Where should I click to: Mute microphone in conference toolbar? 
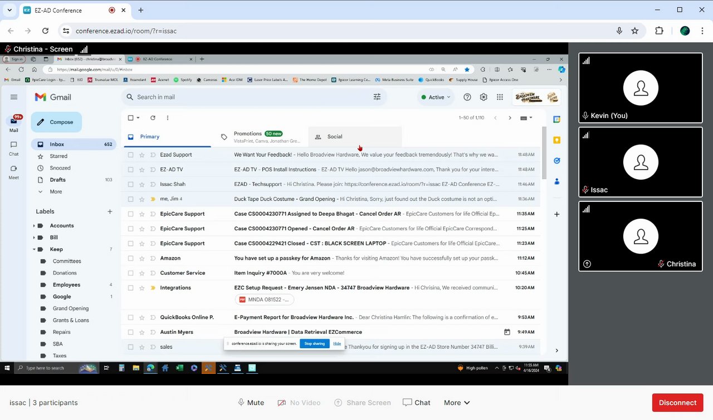[x=251, y=403]
